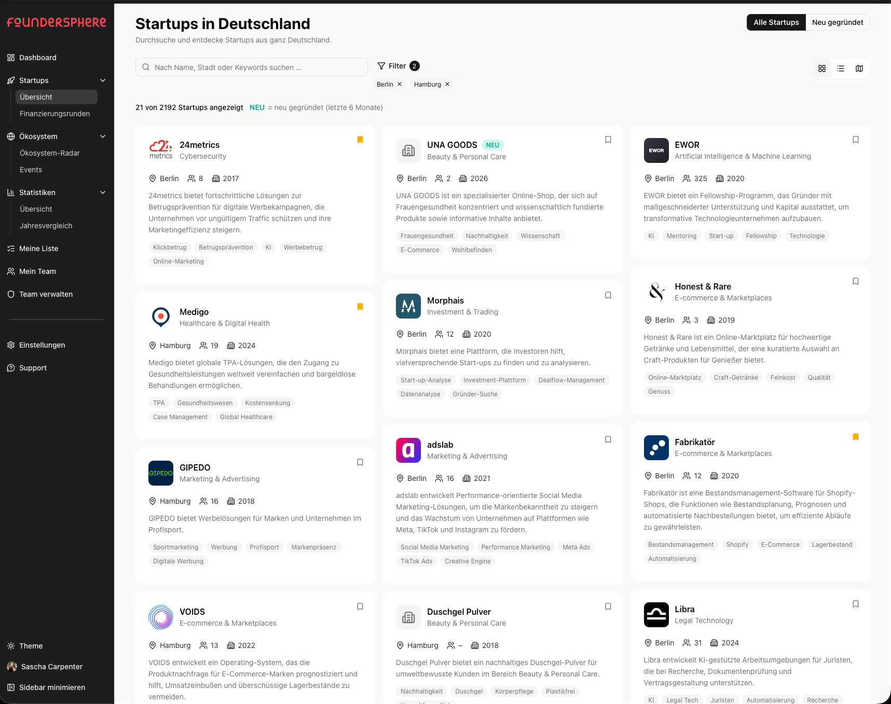Bookmark the Honest & Rare startup
The image size is (891, 704).
coord(856,281)
